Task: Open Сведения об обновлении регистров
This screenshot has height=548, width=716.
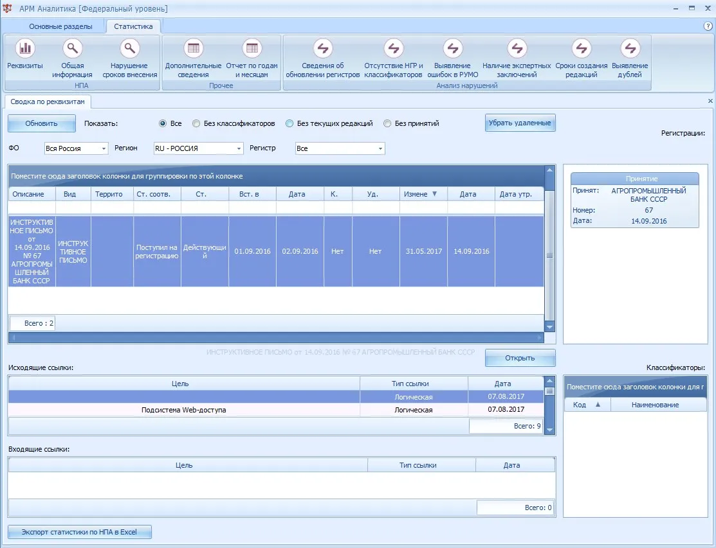Action: 323,48
